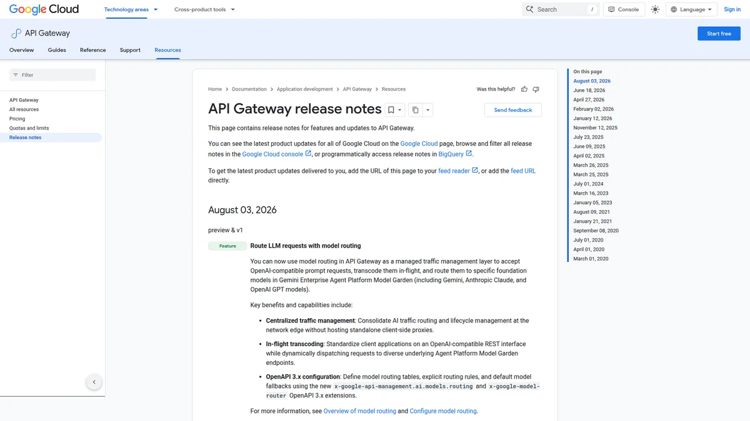The image size is (750, 421).
Task: Click the API Gateway breadcrumb
Action: tap(357, 89)
